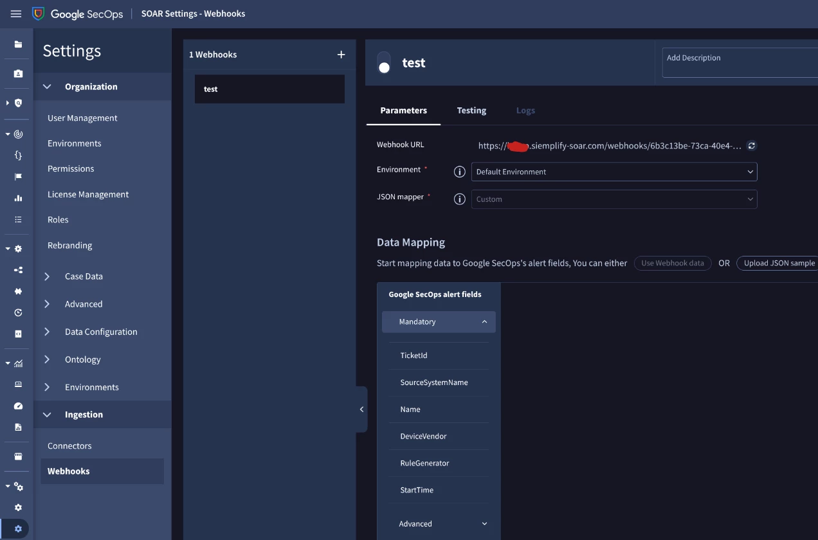The width and height of the screenshot is (818, 540).
Task: Show info for Environment field
Action: [x=459, y=172]
